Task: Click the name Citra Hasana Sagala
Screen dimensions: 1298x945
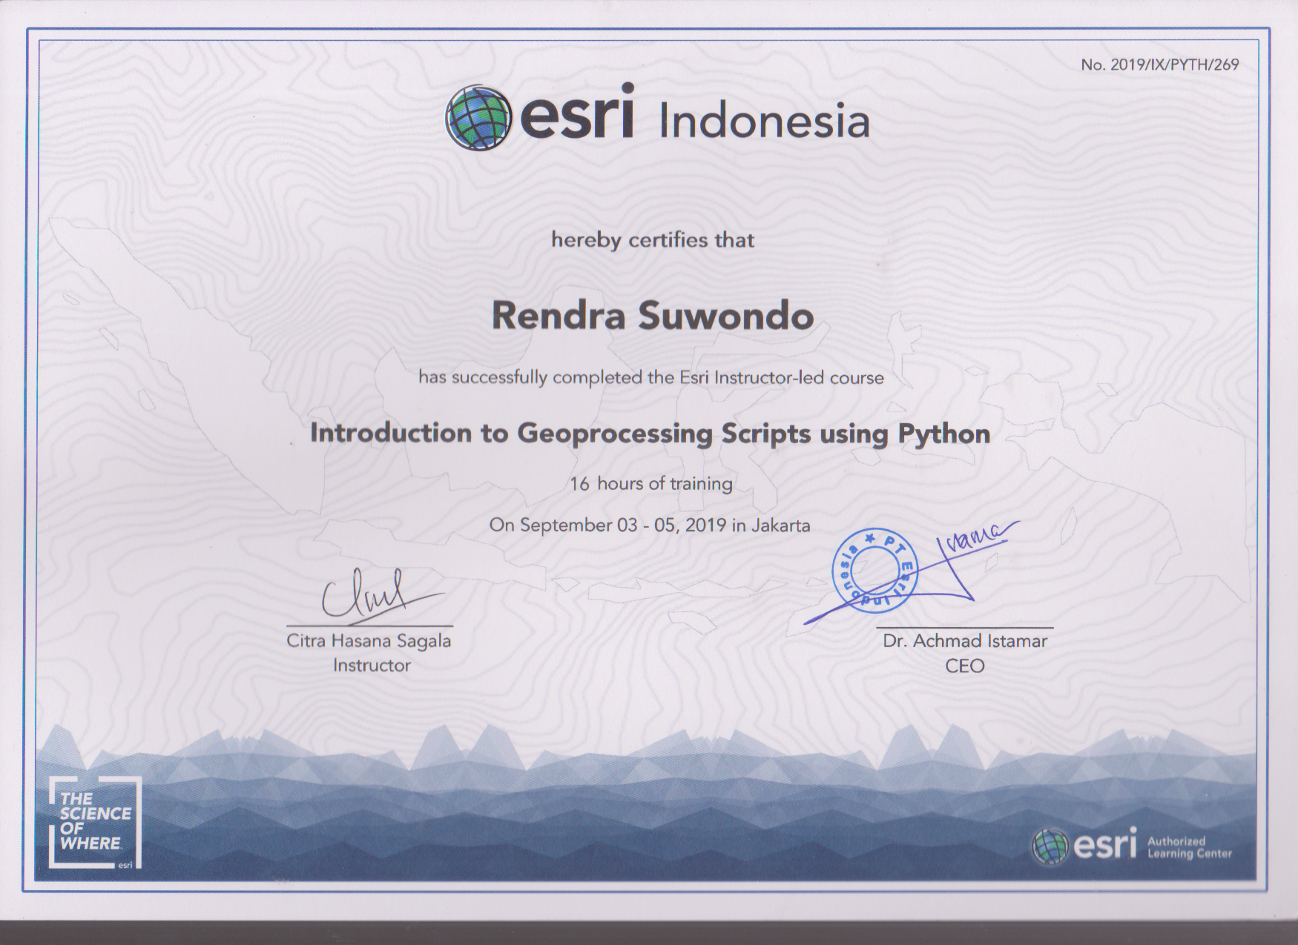Action: tap(369, 641)
